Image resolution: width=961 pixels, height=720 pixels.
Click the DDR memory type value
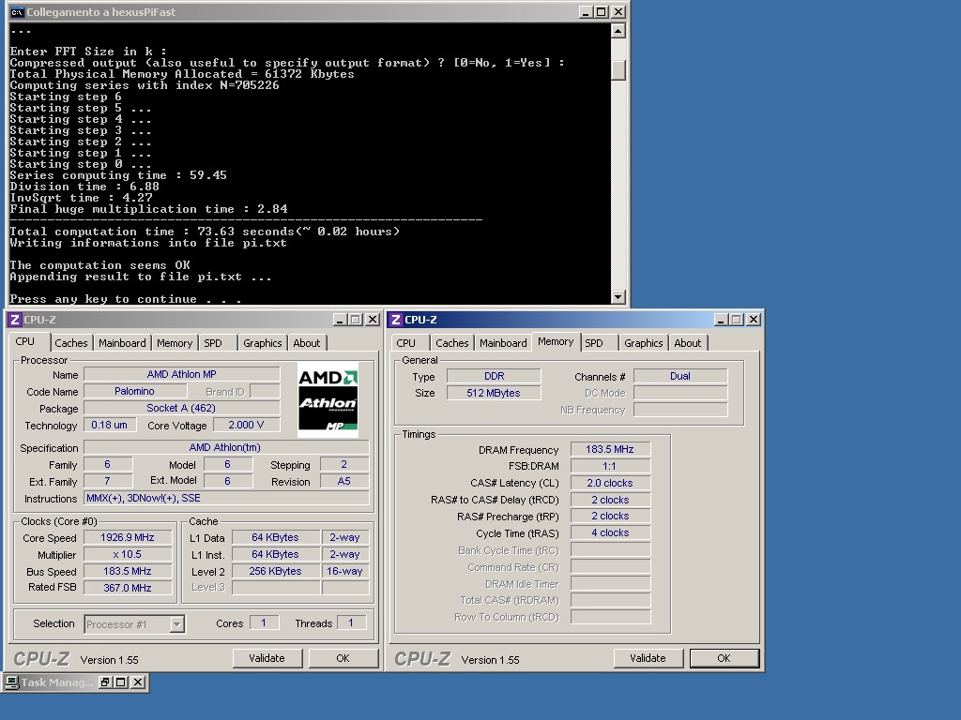pyautogui.click(x=494, y=376)
